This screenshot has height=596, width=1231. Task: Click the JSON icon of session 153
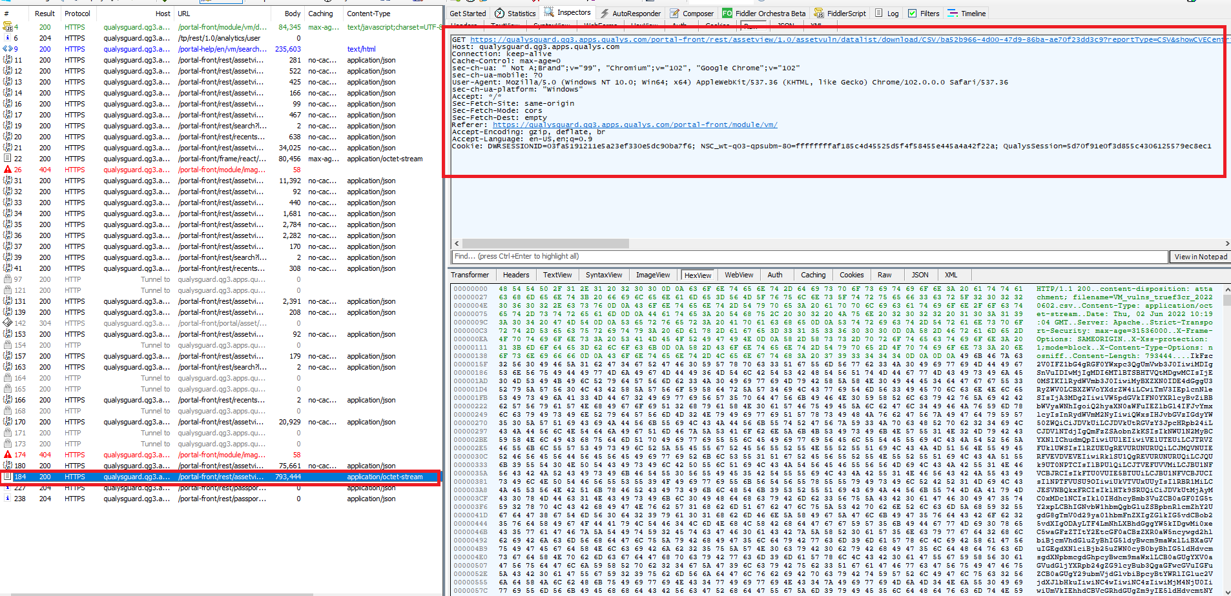(8, 334)
